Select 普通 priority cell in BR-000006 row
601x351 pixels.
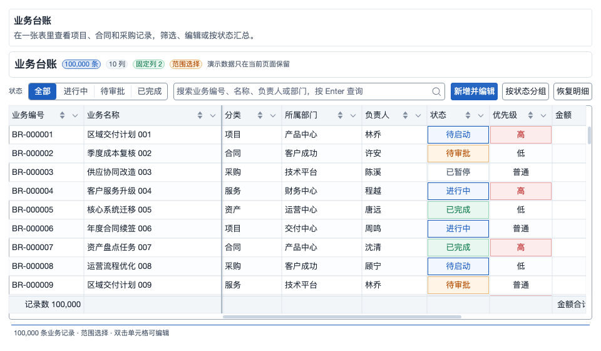click(x=521, y=229)
